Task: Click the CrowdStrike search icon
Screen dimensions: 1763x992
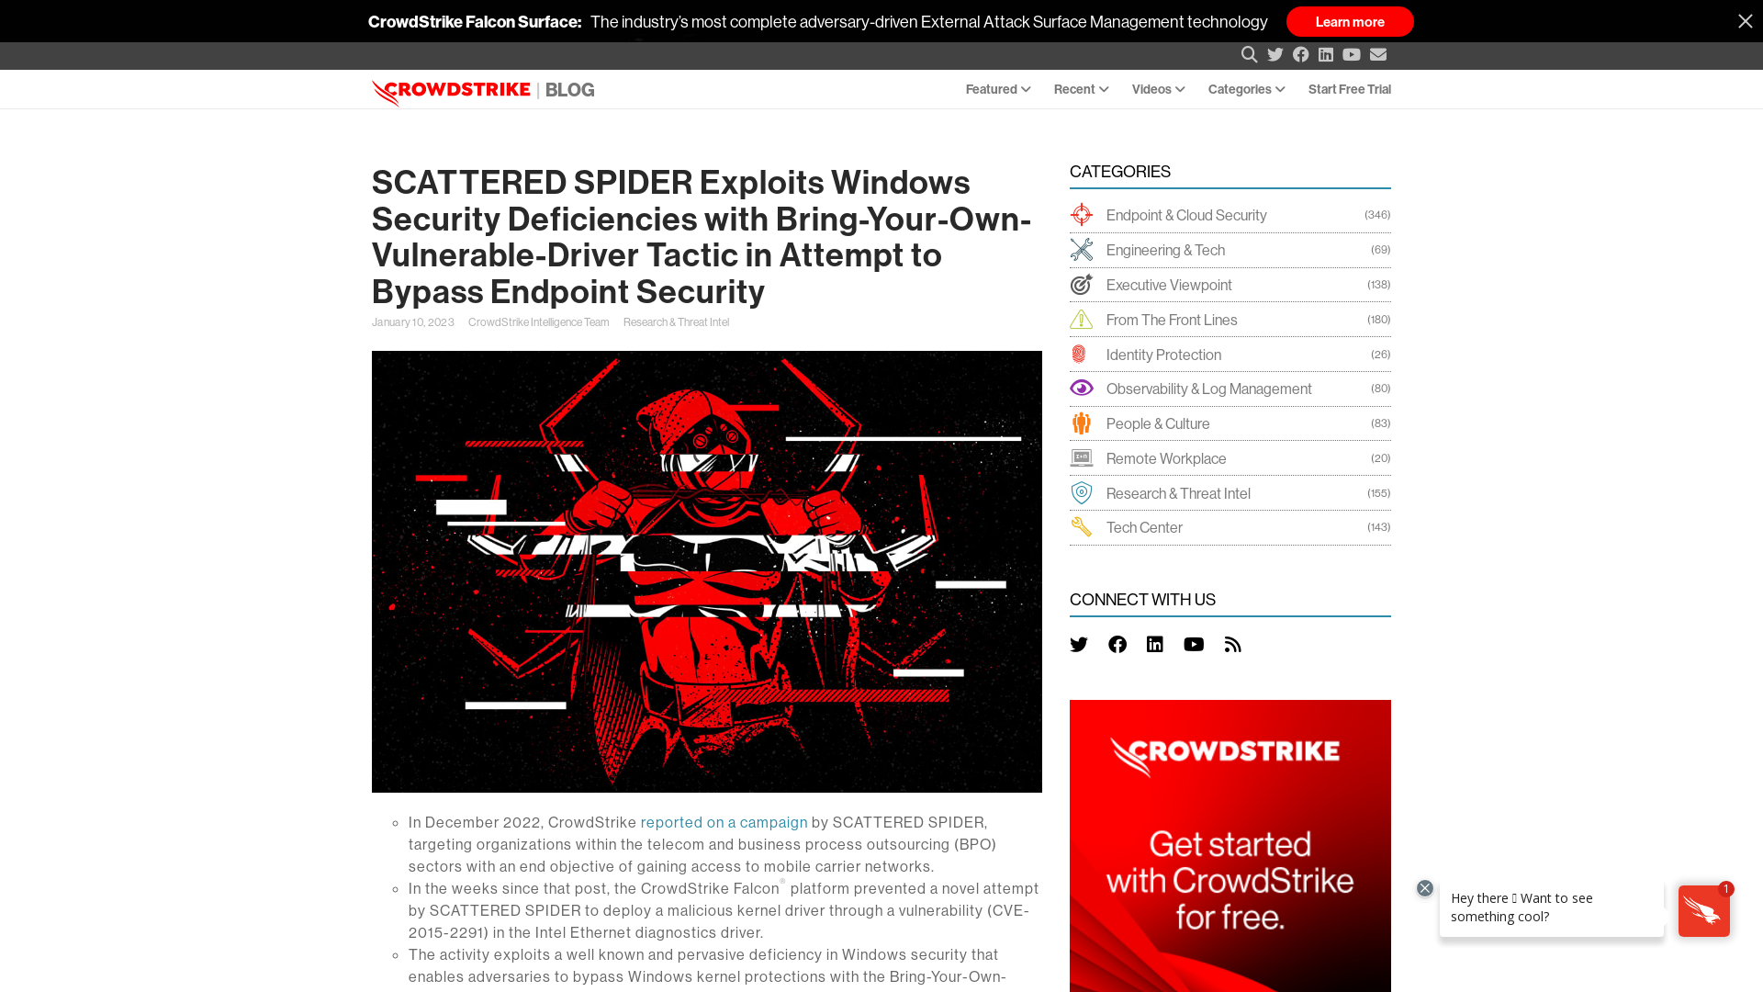Action: [x=1250, y=54]
